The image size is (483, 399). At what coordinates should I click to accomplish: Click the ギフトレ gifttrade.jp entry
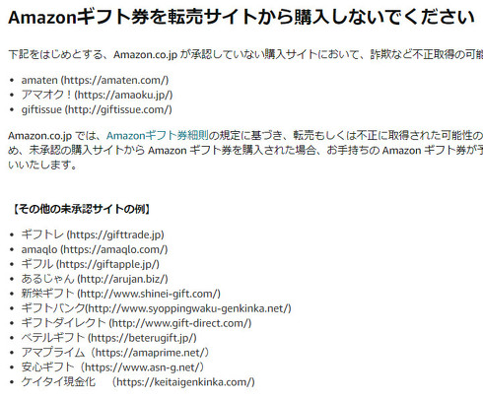tap(93, 234)
